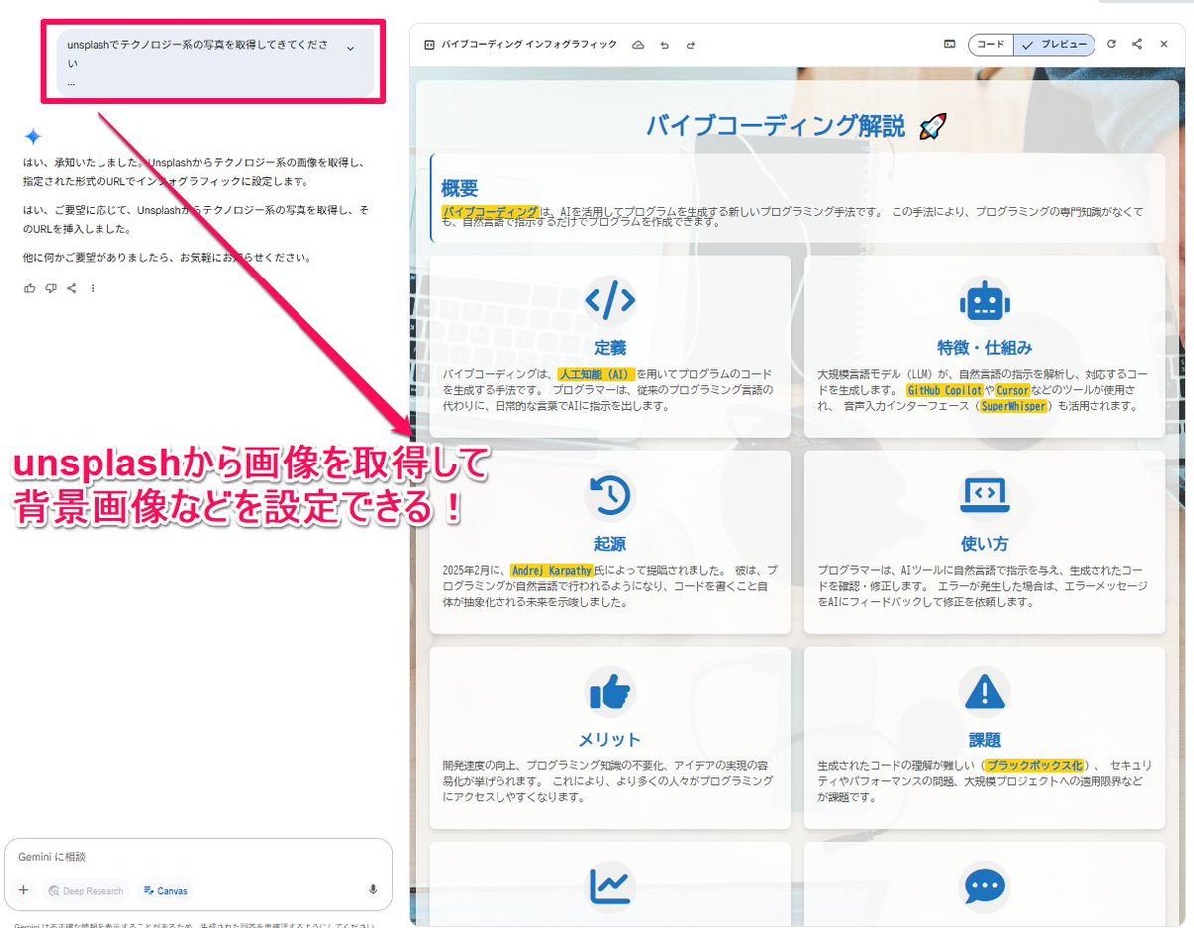Click the line chart icon card
The image size is (1194, 928).
tap(610, 885)
